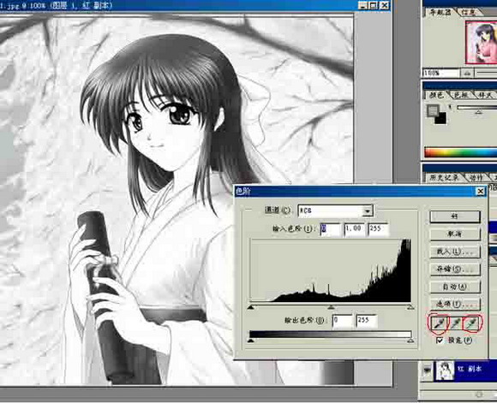Click the 自动(A) auto button

(x=455, y=287)
